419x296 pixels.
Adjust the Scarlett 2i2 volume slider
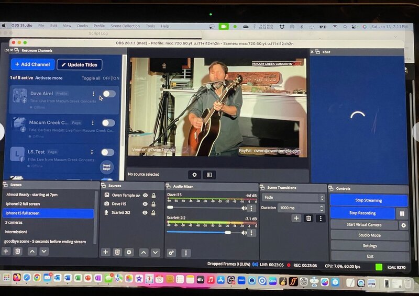tap(227, 232)
